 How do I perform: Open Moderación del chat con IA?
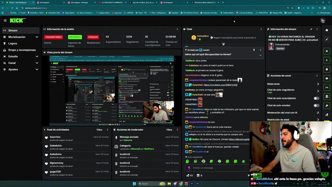[293, 113]
